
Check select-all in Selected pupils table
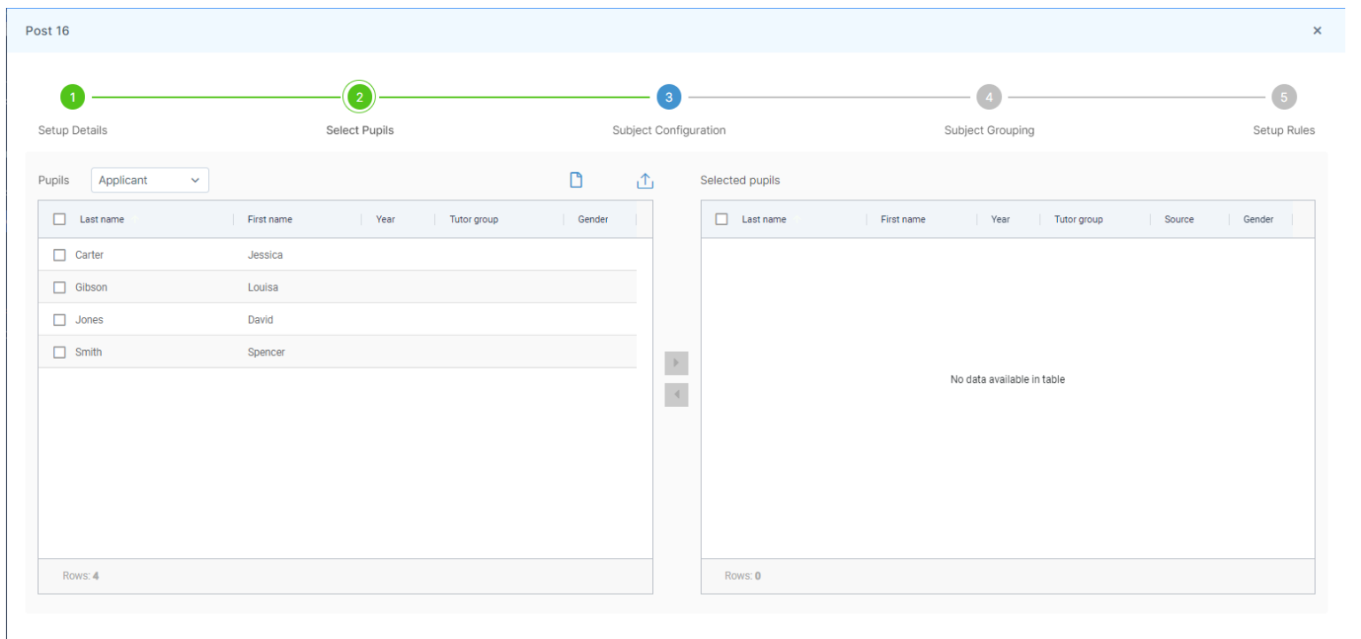coord(721,218)
